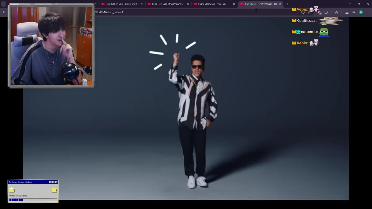Image resolution: width=372 pixels, height=209 pixels.
Task: Click the Meta de suscripciones progress bar
Action: pyautogui.click(x=33, y=200)
